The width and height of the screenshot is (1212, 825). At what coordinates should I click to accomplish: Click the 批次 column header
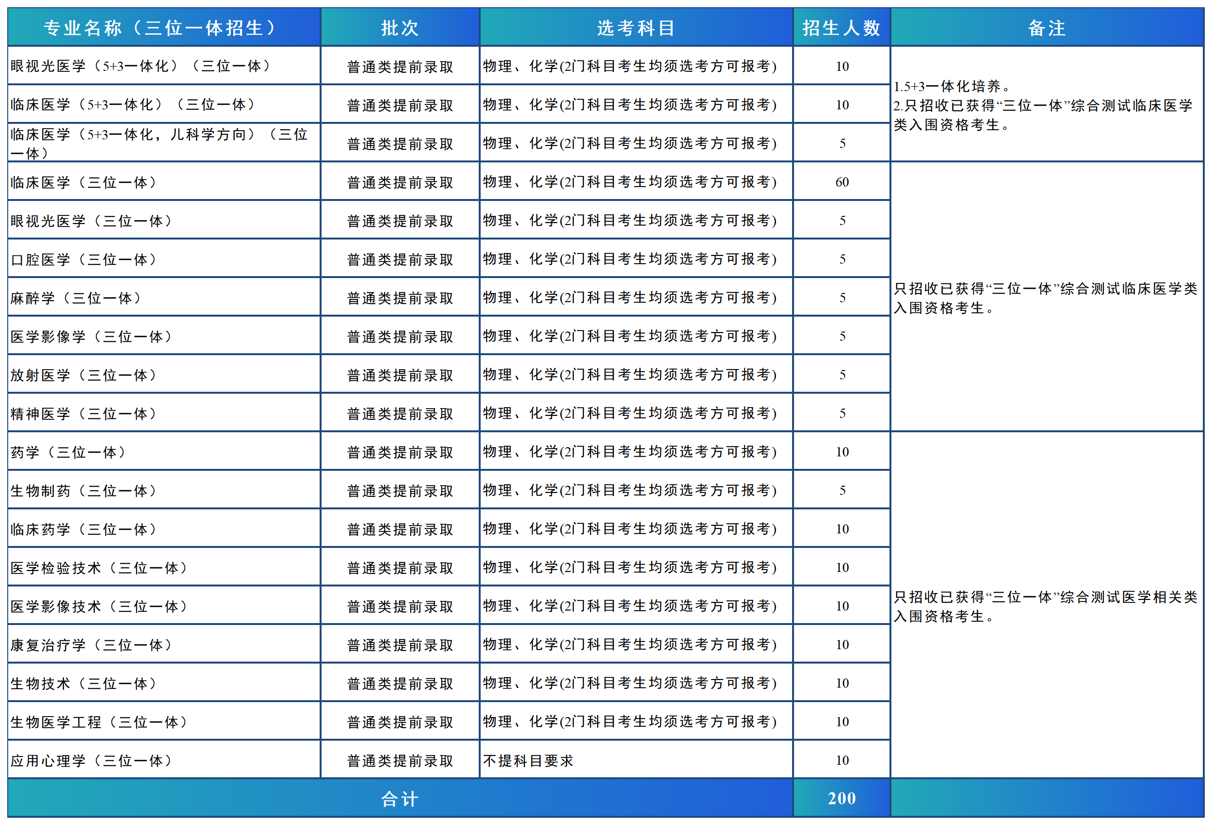[x=400, y=27]
